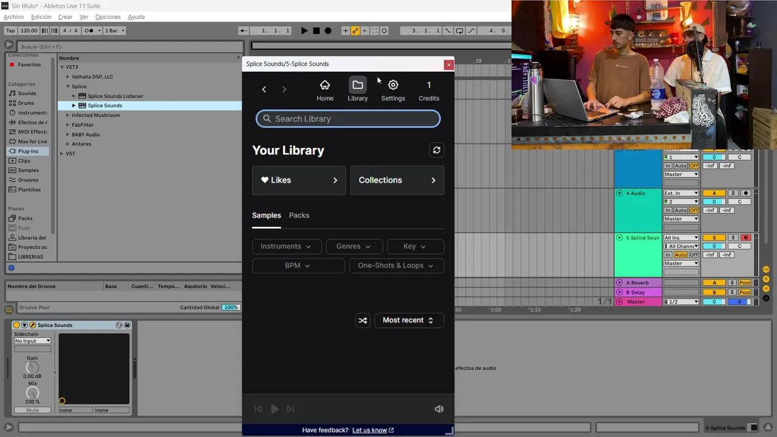Open Splice Sounds plug-in wrench icon
777x437 pixels.
click(x=33, y=325)
